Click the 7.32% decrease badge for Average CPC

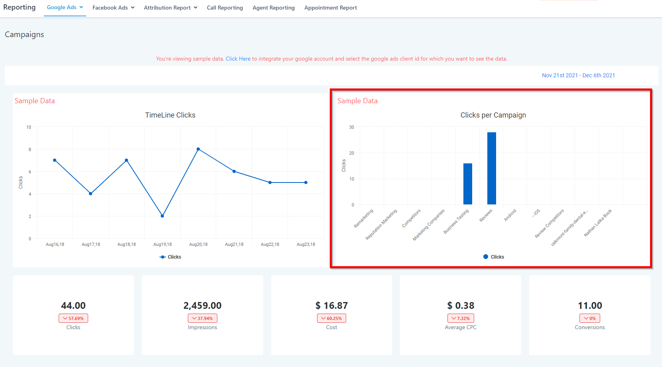[461, 318]
